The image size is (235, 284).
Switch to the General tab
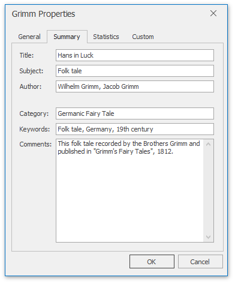29,37
